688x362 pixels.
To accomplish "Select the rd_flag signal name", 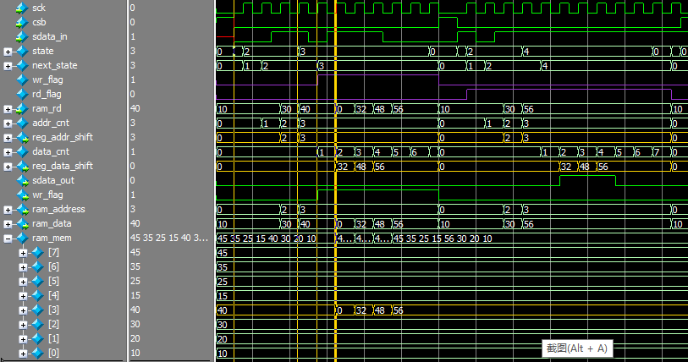I will [x=47, y=94].
